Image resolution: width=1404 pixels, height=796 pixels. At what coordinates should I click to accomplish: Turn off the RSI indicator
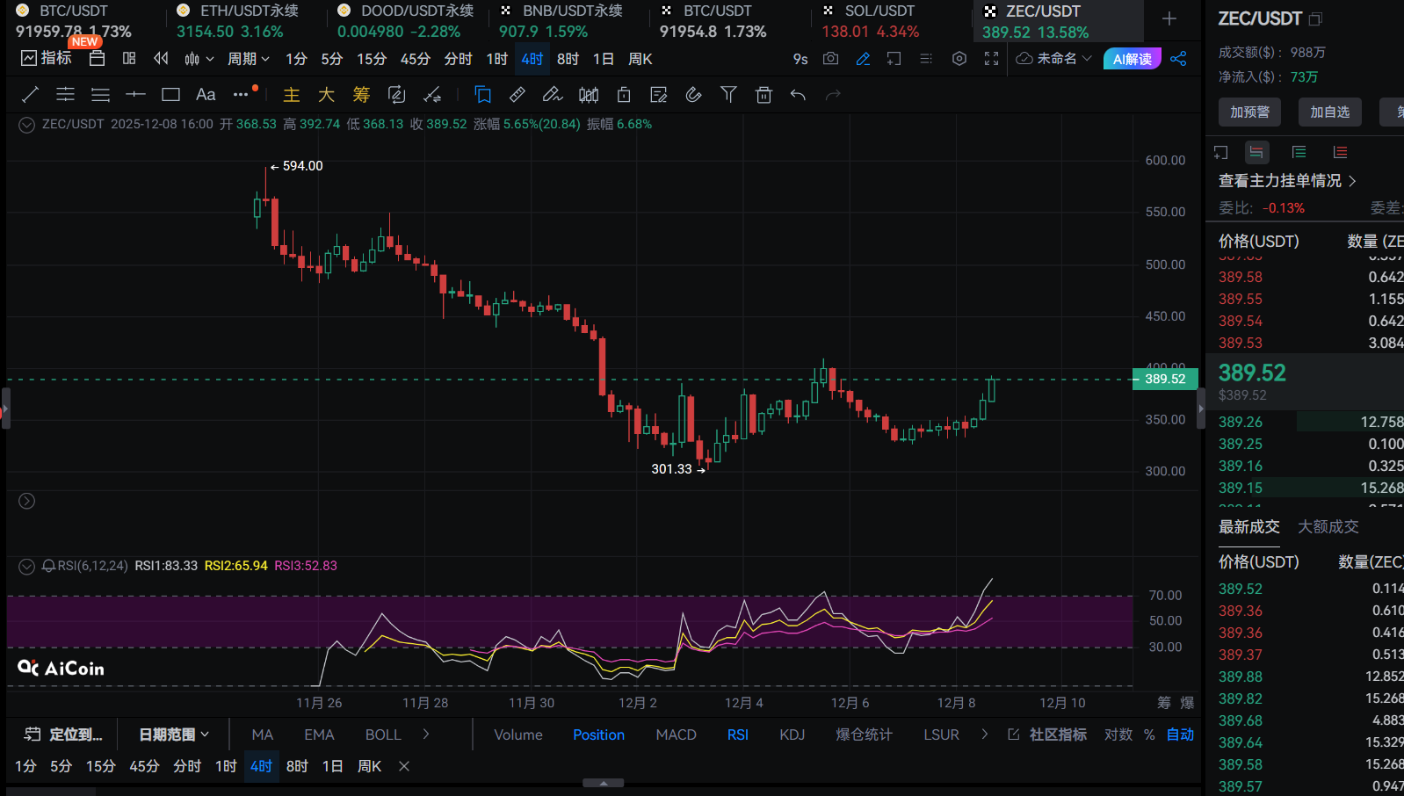click(x=737, y=734)
